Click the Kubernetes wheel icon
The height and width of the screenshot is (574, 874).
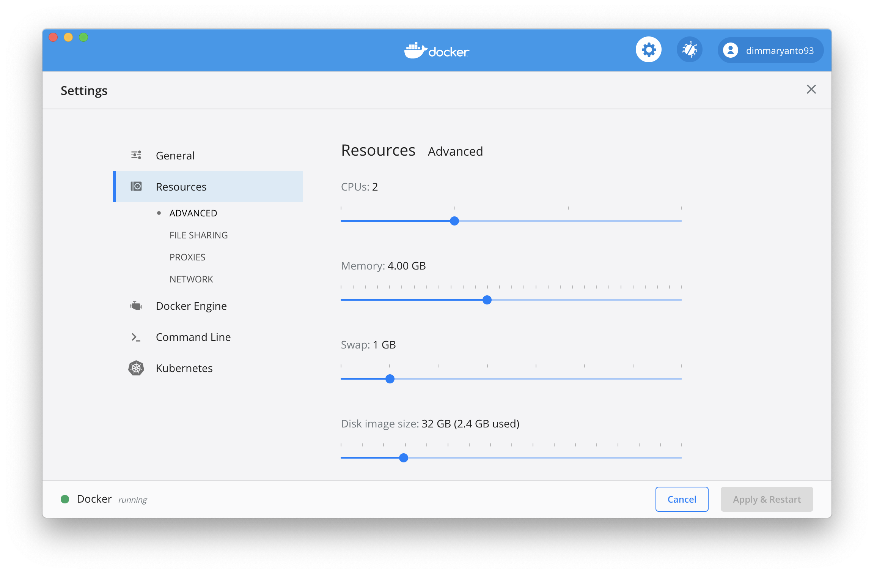pyautogui.click(x=136, y=368)
